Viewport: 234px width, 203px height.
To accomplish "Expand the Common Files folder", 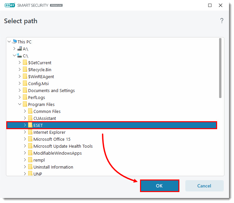I will click(x=25, y=111).
